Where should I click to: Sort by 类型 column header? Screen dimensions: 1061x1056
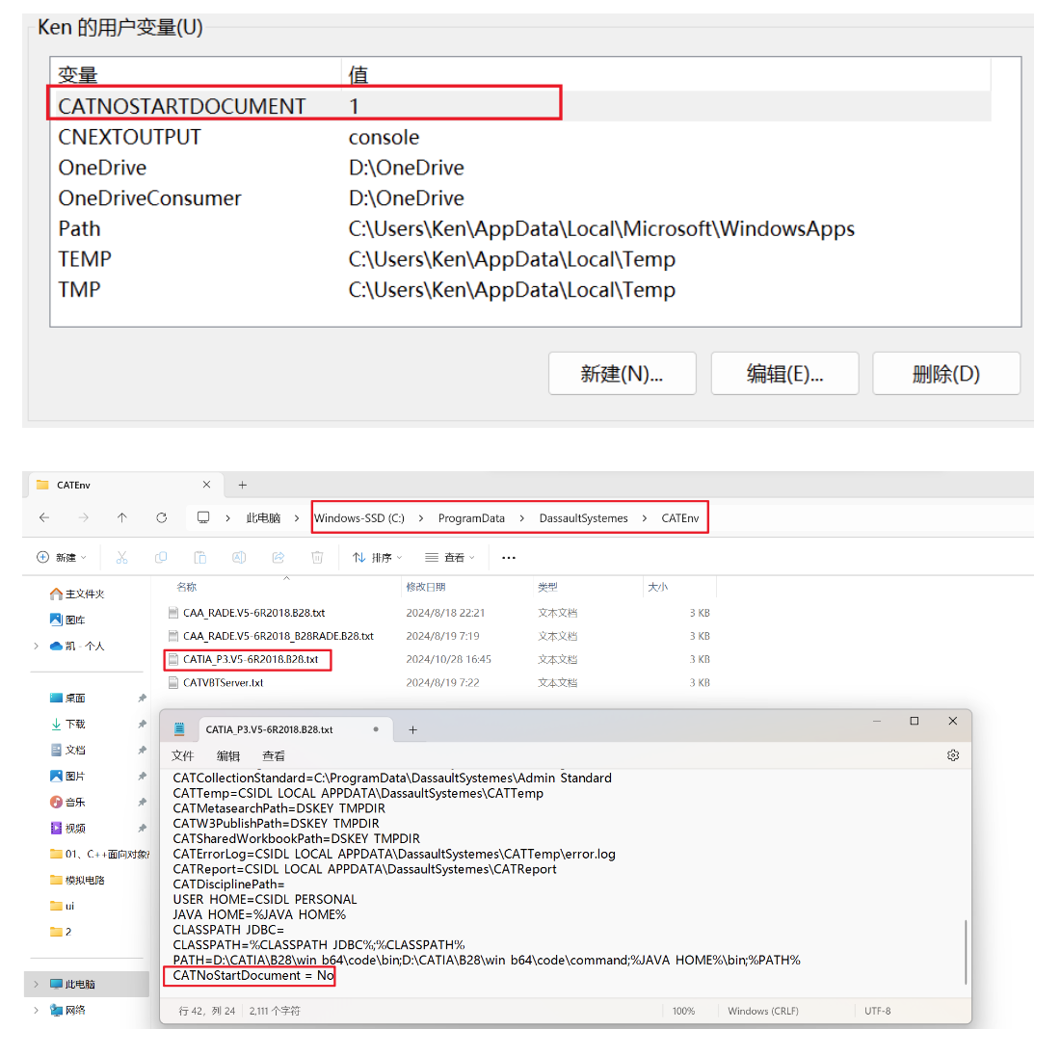[x=547, y=587]
